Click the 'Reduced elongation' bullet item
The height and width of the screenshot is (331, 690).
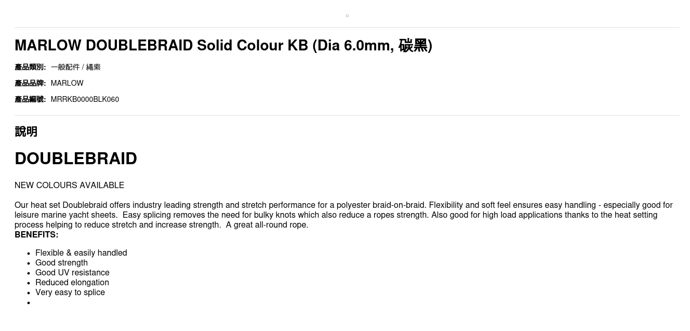(x=72, y=283)
